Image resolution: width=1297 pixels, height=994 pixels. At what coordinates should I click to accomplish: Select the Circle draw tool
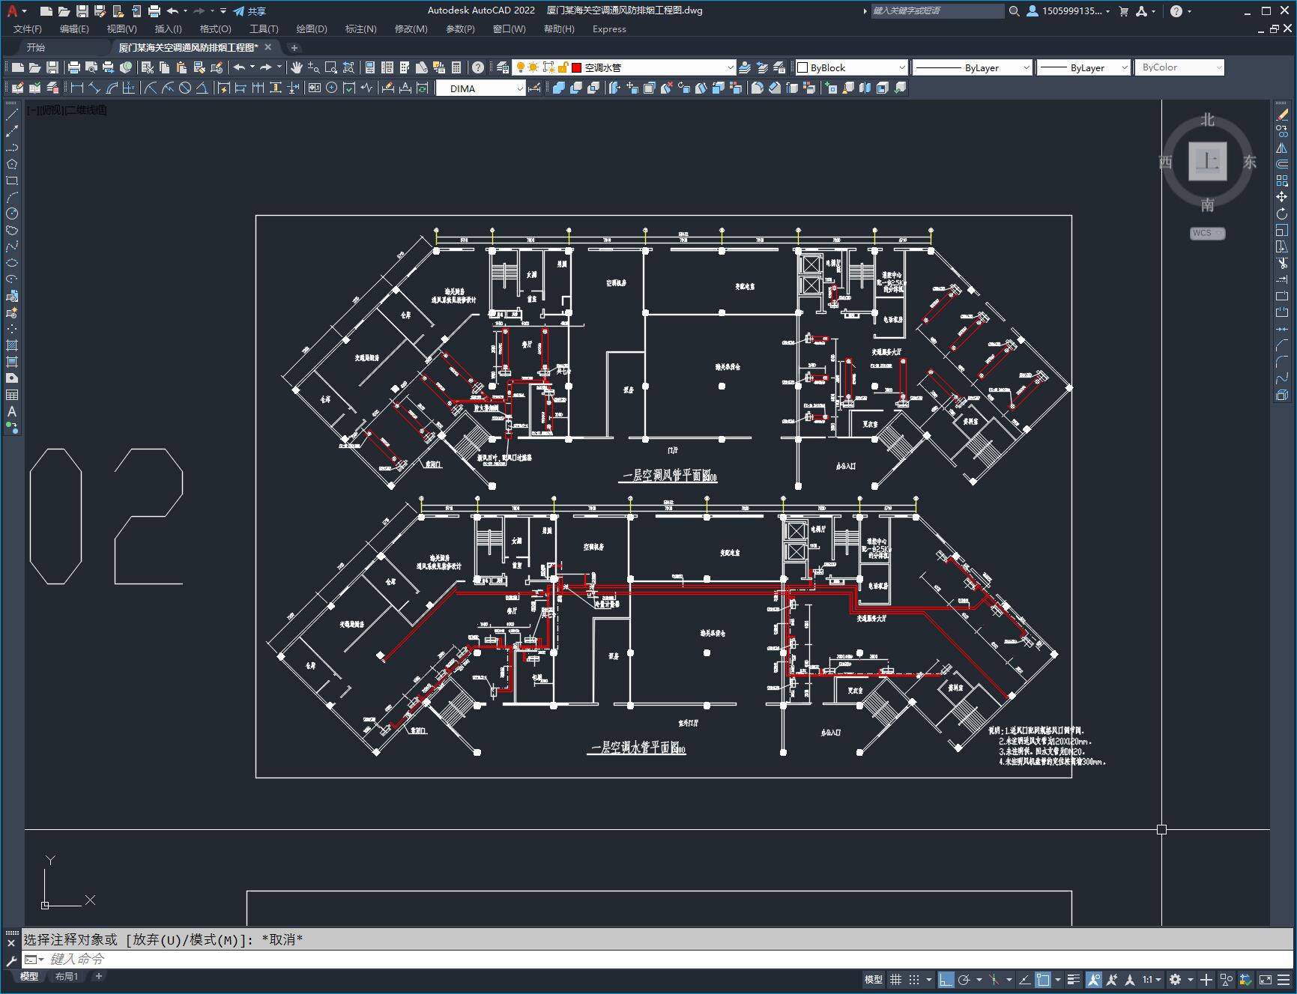12,213
